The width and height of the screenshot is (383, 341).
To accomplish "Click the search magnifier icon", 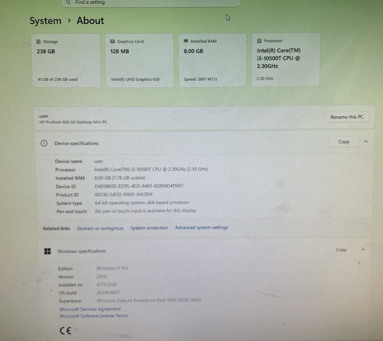I will point(68,2).
